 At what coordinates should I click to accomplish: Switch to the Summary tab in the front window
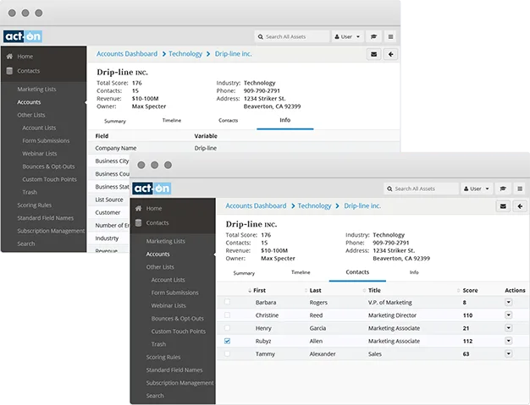click(244, 273)
